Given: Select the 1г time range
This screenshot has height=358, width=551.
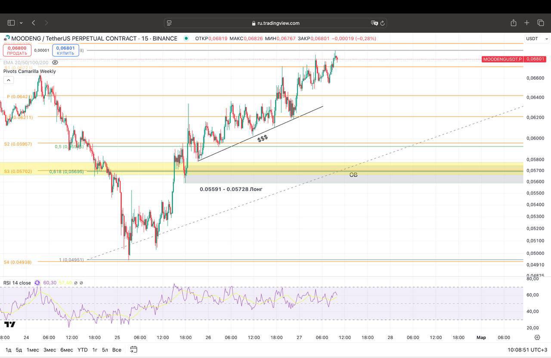Looking at the screenshot, I should pyautogui.click(x=95, y=350).
